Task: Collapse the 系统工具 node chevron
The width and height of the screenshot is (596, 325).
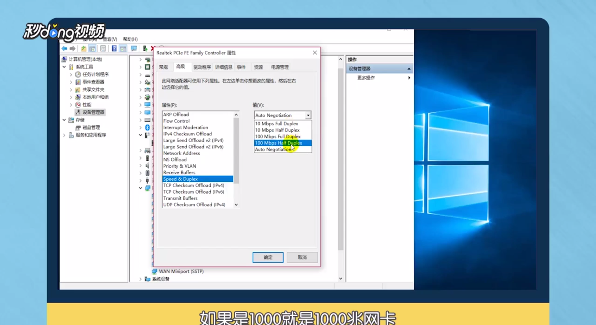Action: click(64, 67)
